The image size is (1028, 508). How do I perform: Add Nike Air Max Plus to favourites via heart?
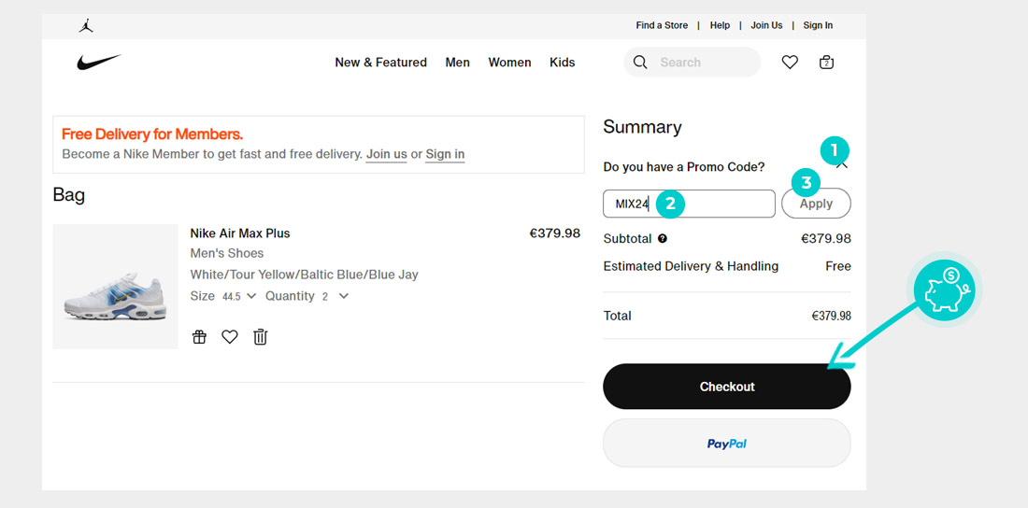click(x=230, y=337)
